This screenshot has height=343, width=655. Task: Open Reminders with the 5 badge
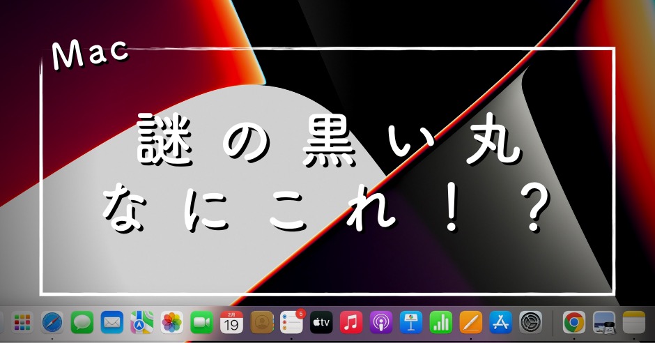tap(291, 322)
